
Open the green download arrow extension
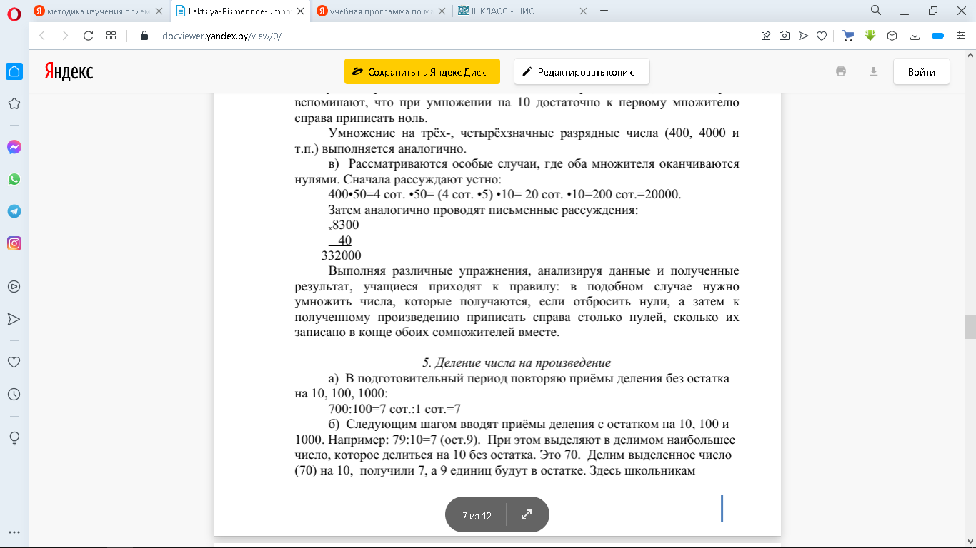pos(870,36)
